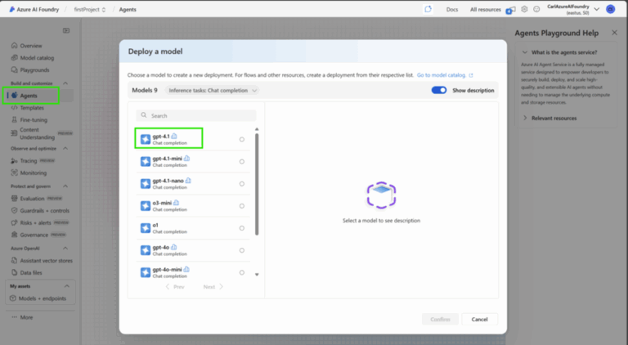Viewport: 628px width, 345px height.
Task: Click the user avatar icon
Action: 610,9
